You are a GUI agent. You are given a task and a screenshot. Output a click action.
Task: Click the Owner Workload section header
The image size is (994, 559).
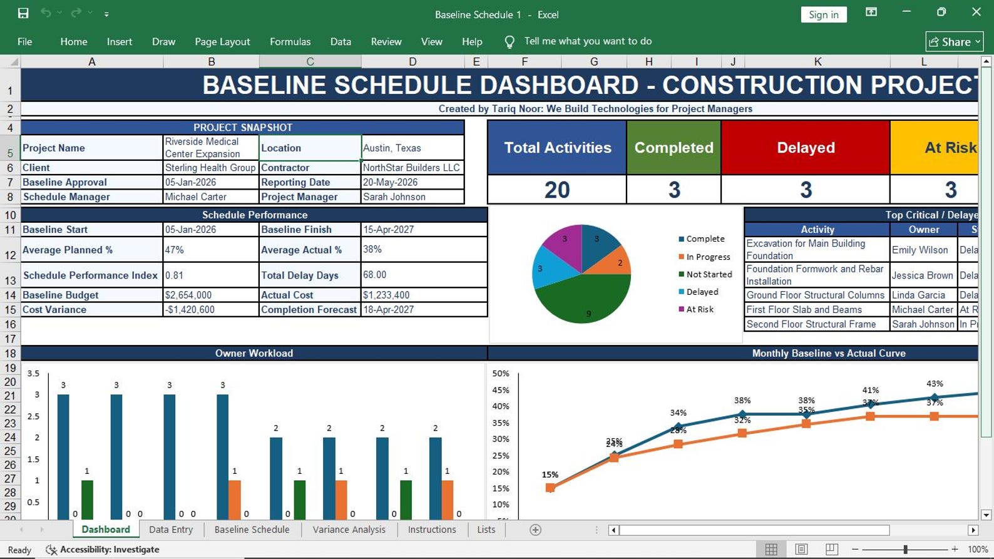click(x=254, y=353)
